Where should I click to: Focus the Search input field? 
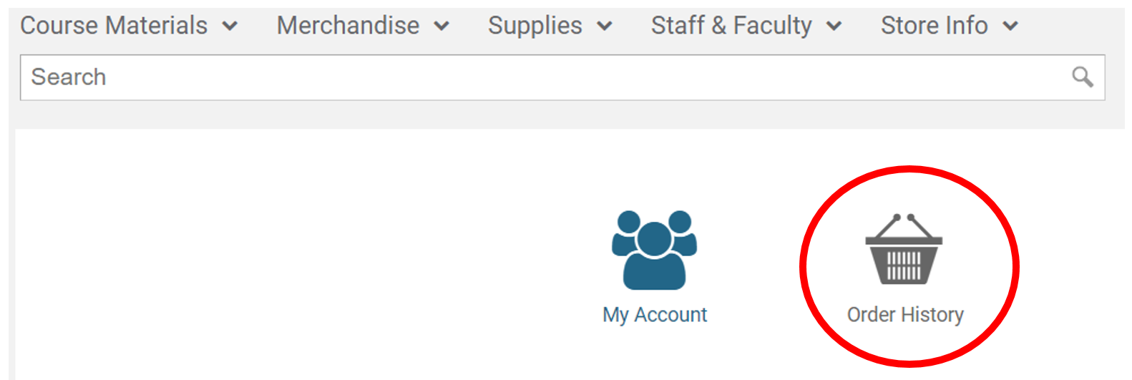[x=562, y=77]
